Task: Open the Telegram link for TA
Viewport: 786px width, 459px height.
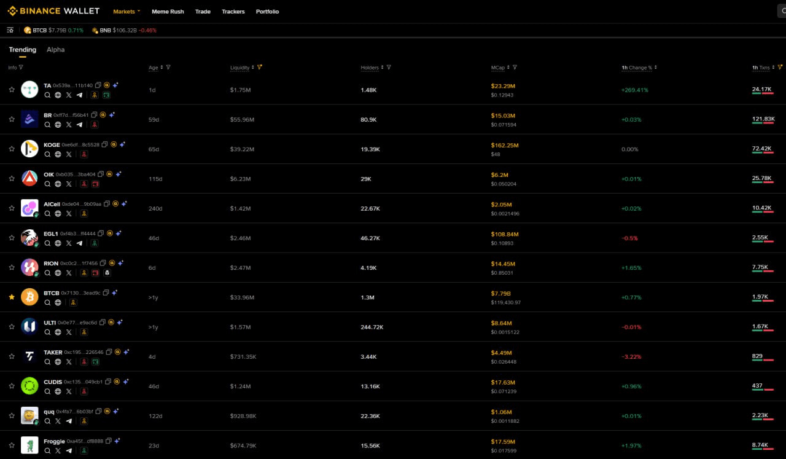Action: [79, 95]
